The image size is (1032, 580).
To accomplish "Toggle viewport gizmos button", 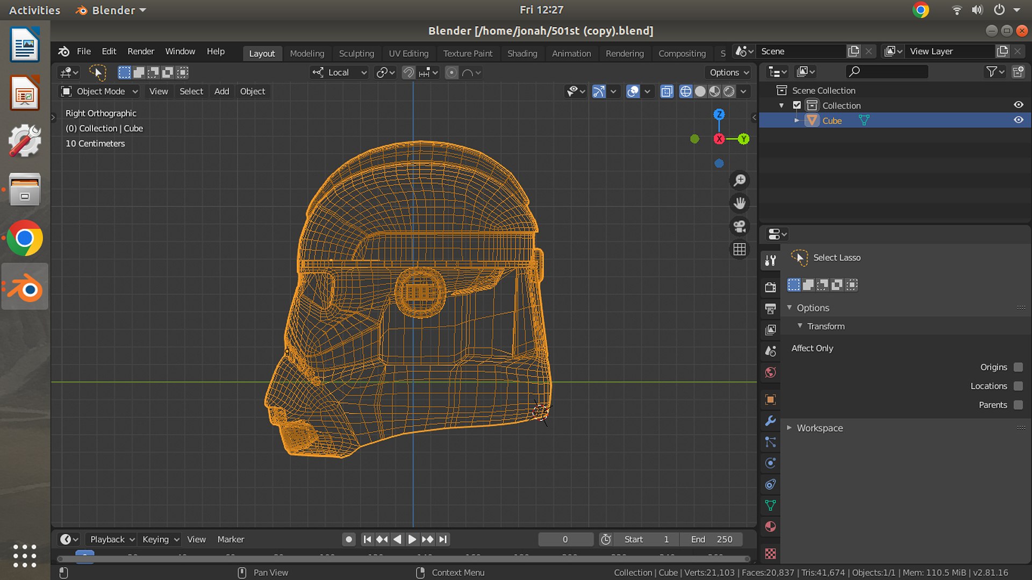I will tap(599, 91).
